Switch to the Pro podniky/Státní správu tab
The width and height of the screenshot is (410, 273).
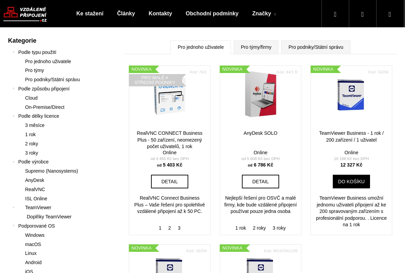point(316,47)
